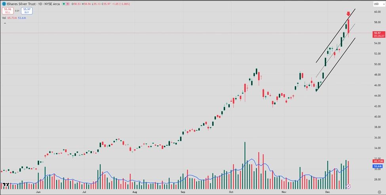Open the USD currency dropdown
The width and height of the screenshot is (386, 195).
[x=378, y=4]
